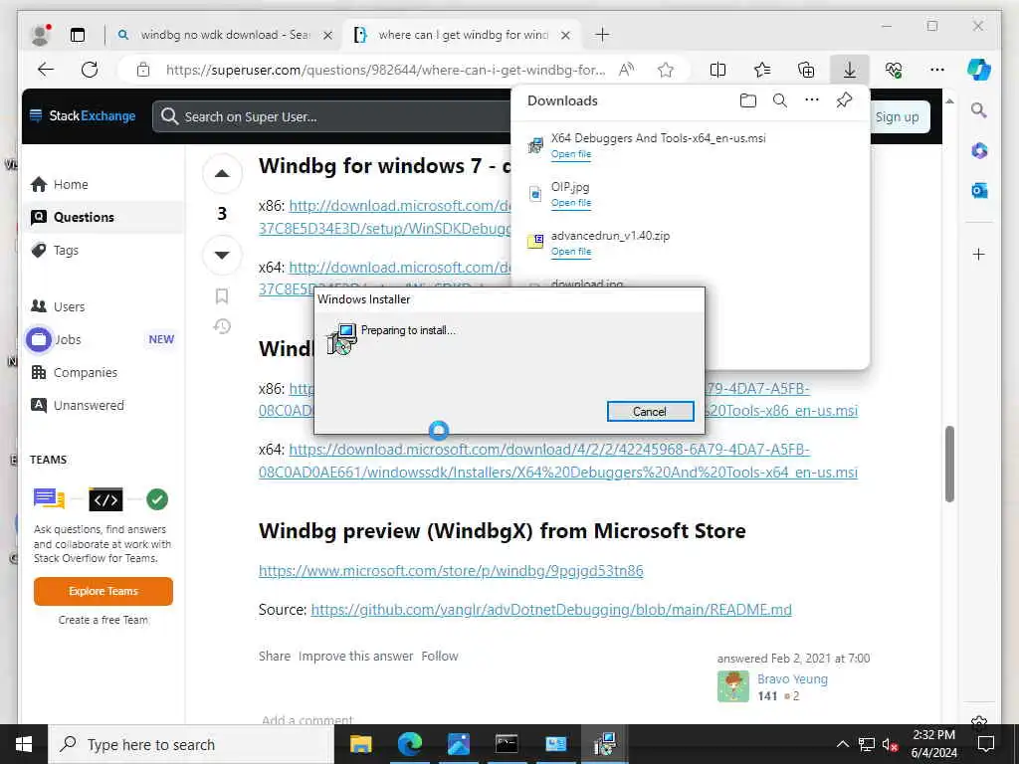Open the Windows Start menu
Screen dimensions: 1019x764
(x=24, y=744)
